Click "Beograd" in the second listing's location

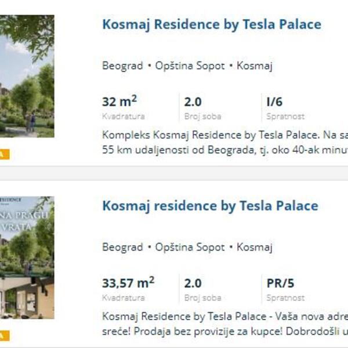[x=122, y=247]
